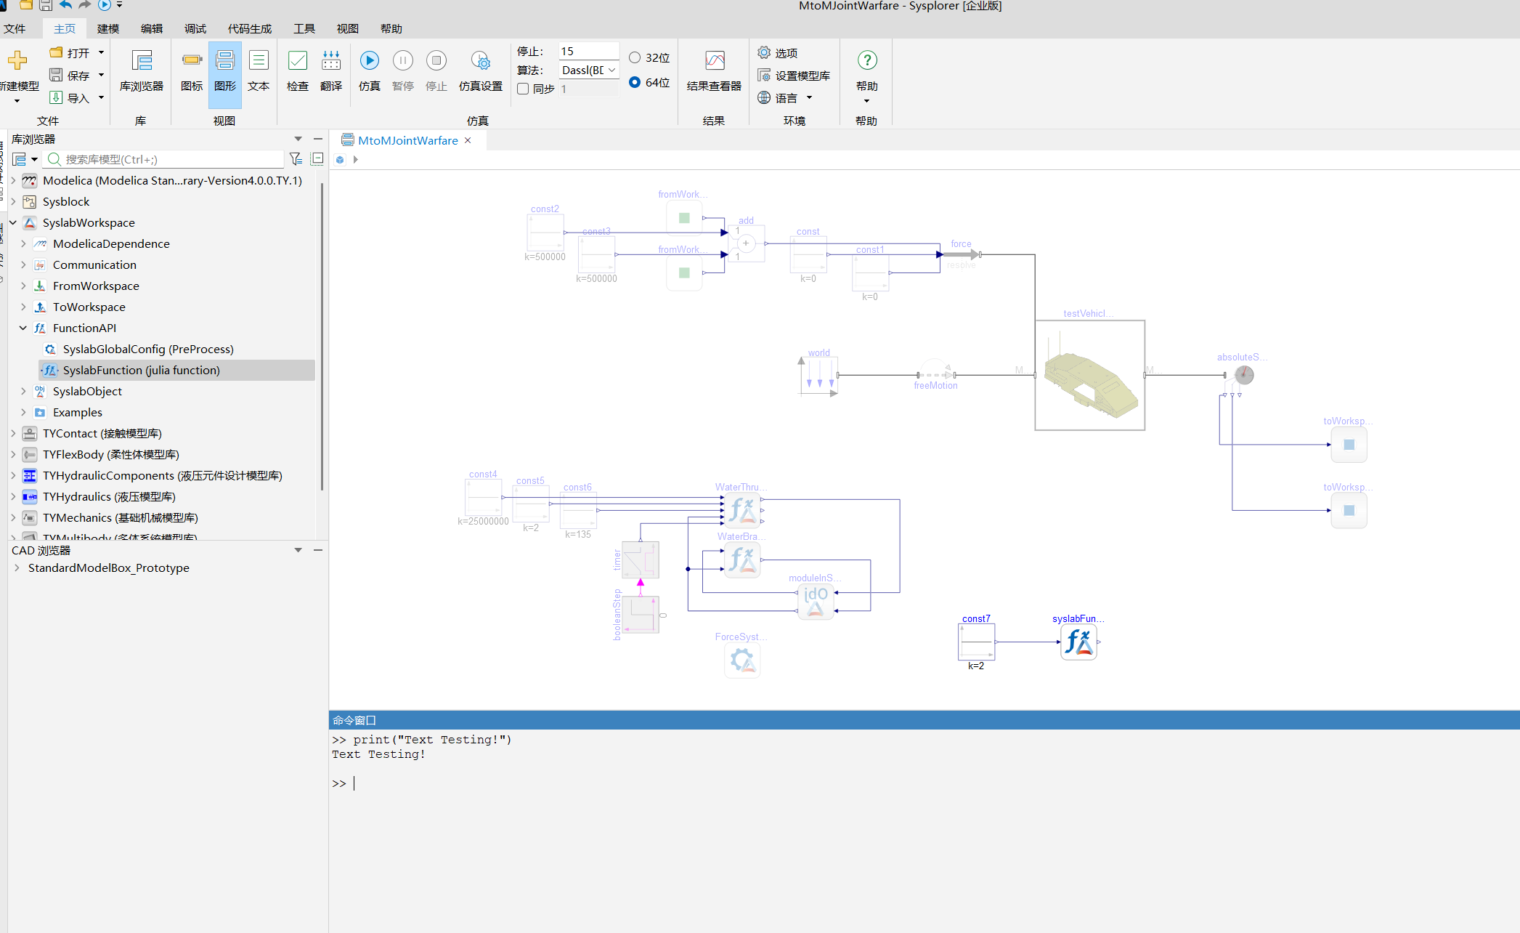
Task: Open the 结果查看器 result viewer
Action: pos(715,70)
